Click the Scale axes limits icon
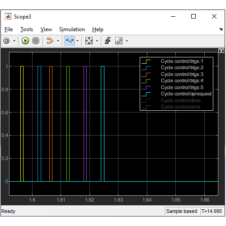Viewport: 226px width, 226px height. click(x=89, y=41)
